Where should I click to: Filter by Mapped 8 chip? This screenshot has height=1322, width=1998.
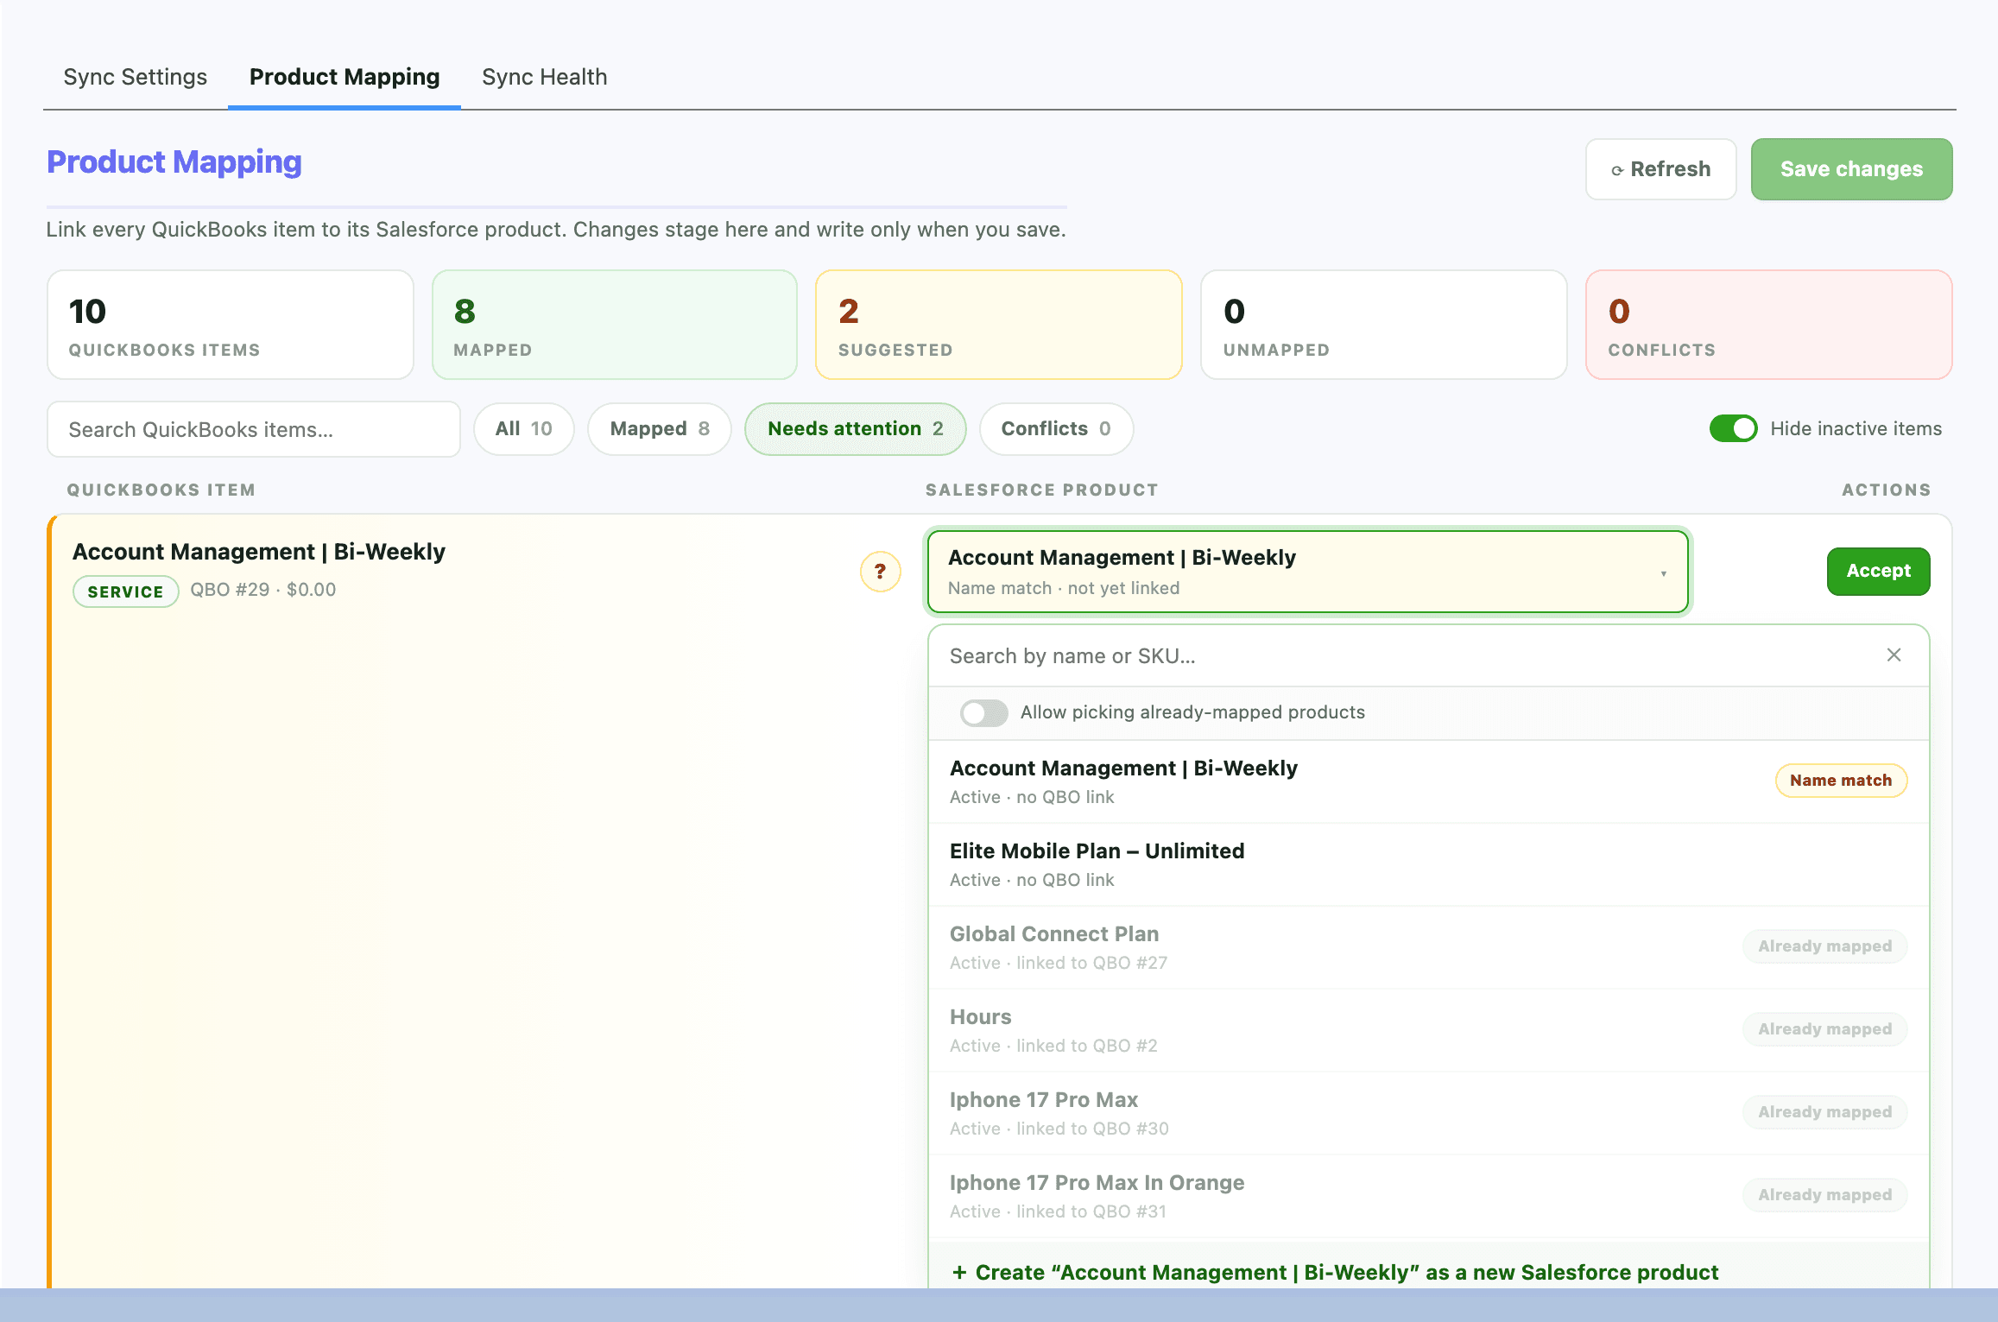[x=660, y=429]
